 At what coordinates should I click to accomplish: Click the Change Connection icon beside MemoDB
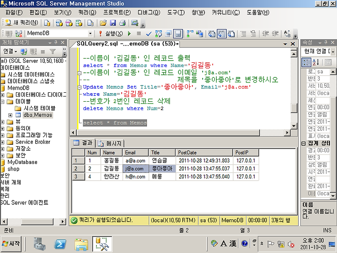(x=19, y=34)
